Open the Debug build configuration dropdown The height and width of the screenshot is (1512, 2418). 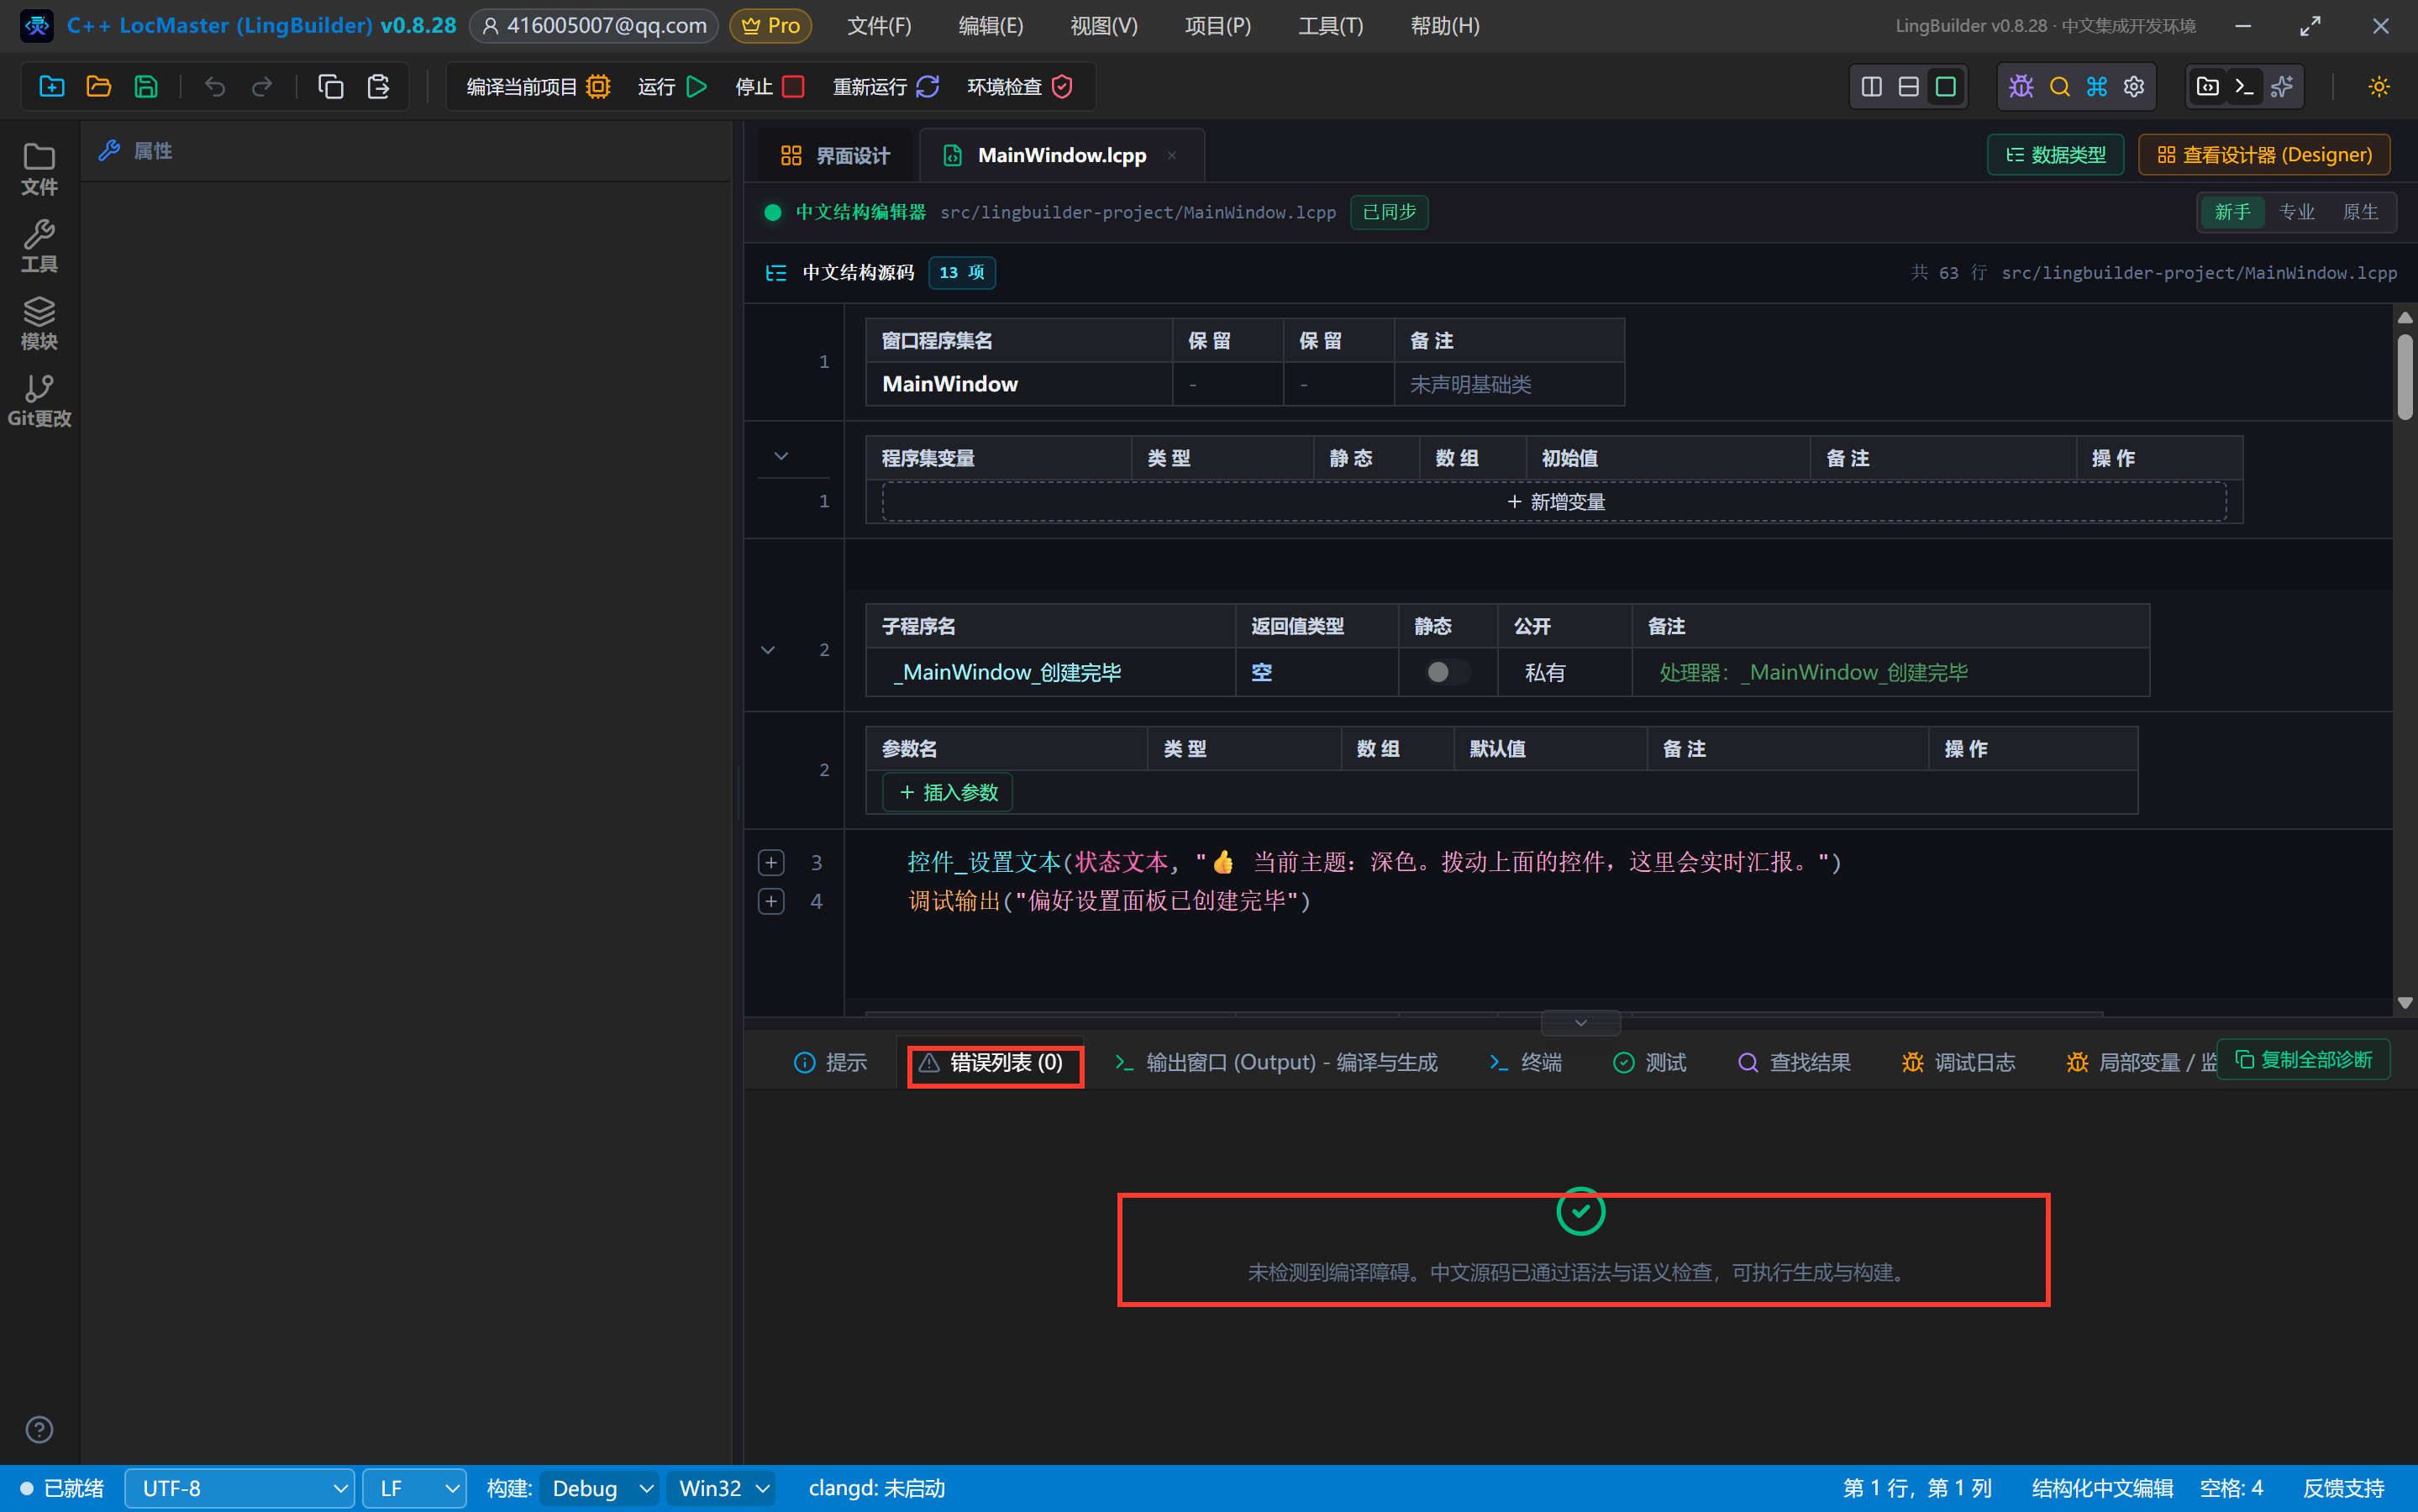601,1488
